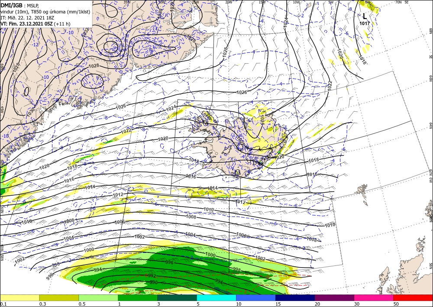Click the "DMI/IGB" title text

click(x=11, y=5)
